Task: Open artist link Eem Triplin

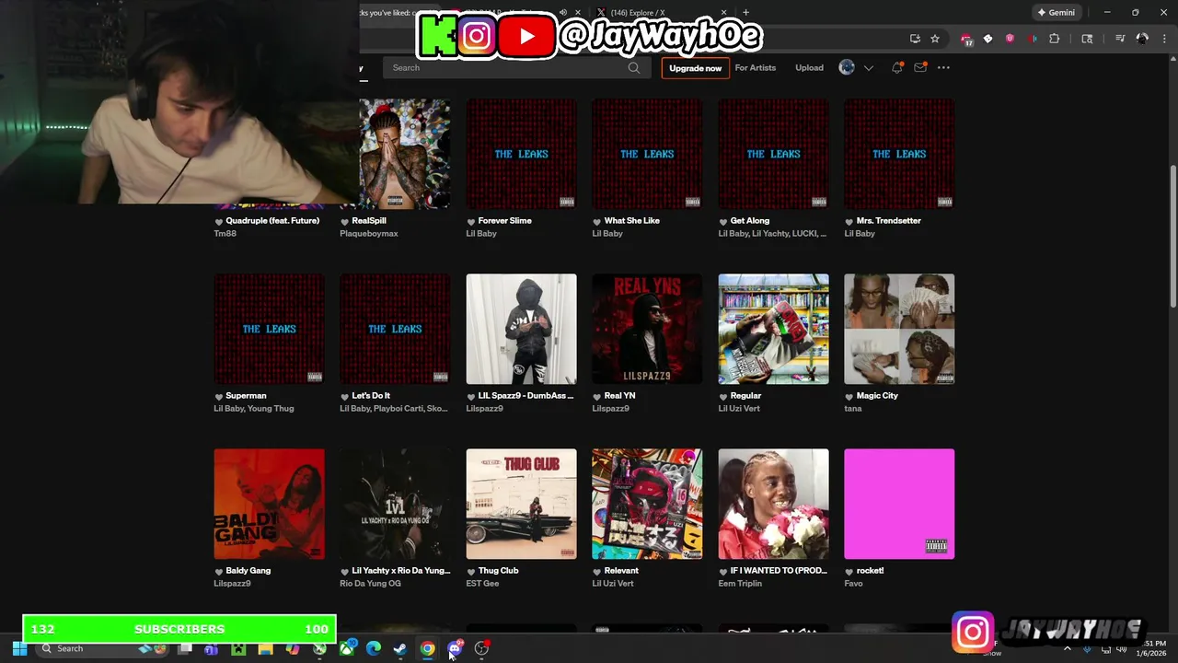Action: click(740, 584)
